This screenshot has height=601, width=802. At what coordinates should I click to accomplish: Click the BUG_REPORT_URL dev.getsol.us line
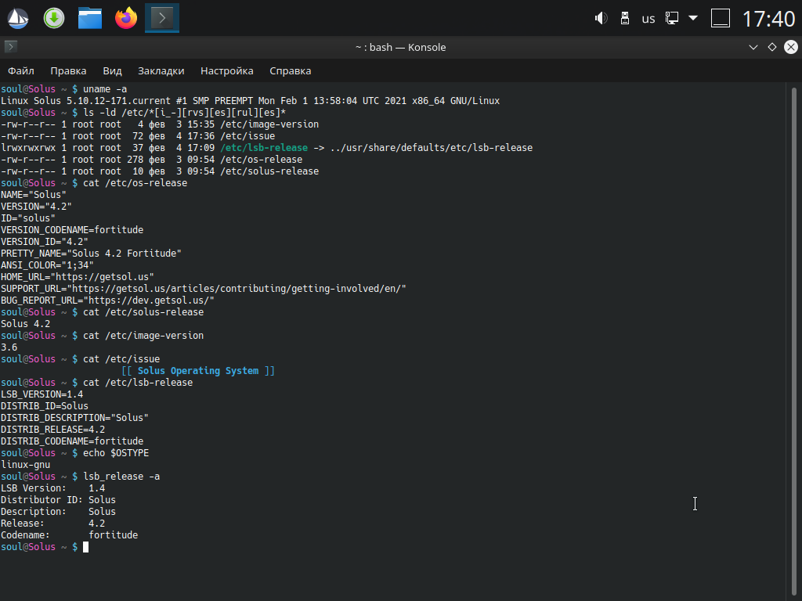(x=107, y=300)
